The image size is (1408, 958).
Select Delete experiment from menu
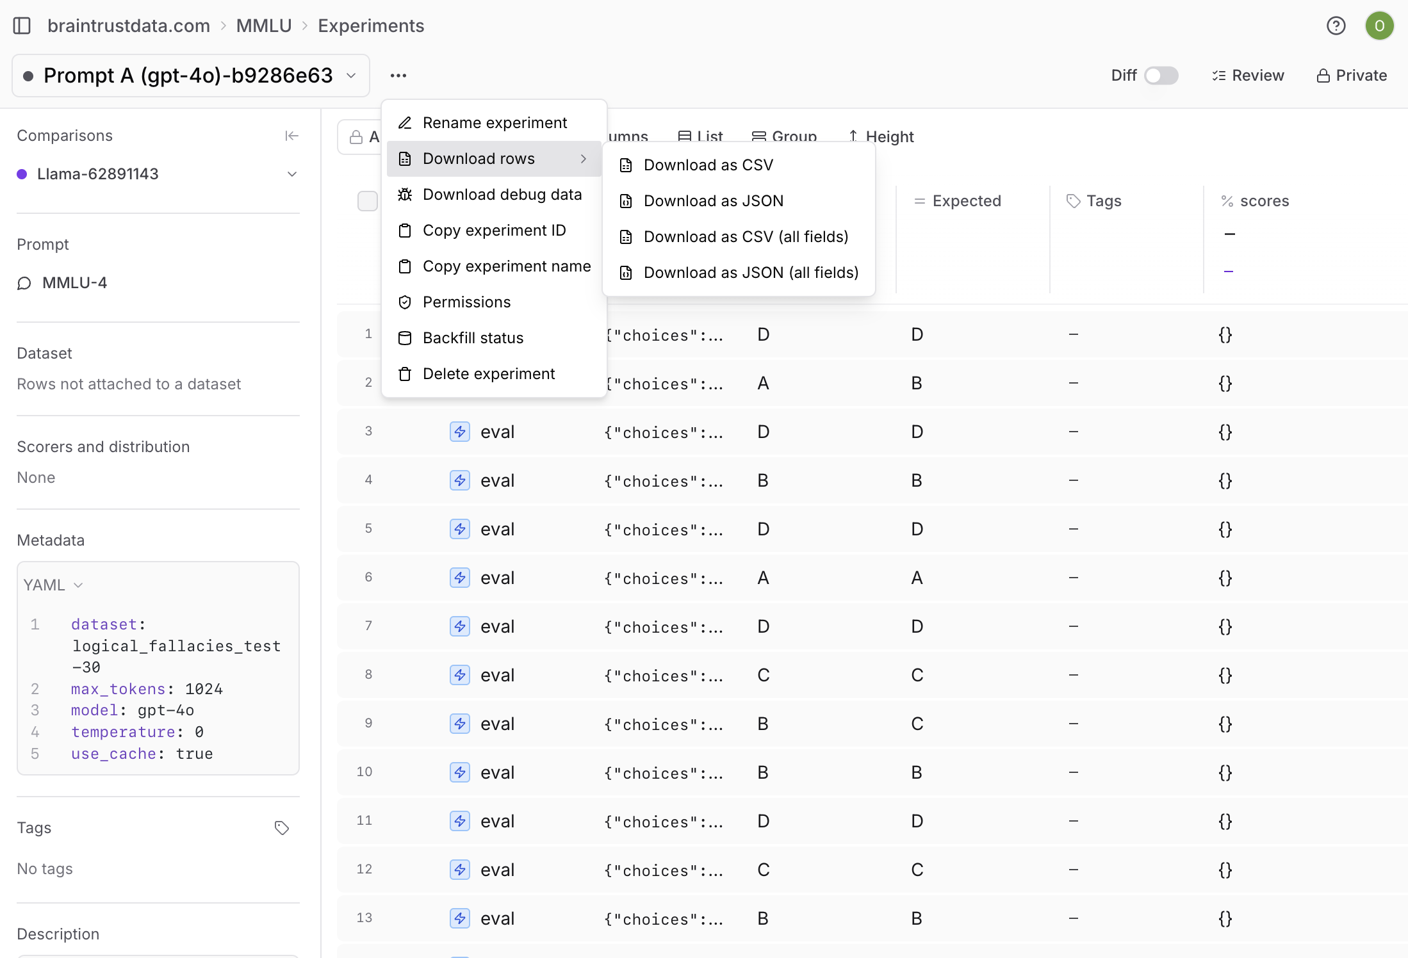[x=488, y=374]
